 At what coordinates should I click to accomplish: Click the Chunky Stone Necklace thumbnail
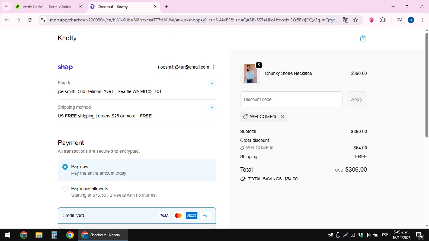click(250, 73)
